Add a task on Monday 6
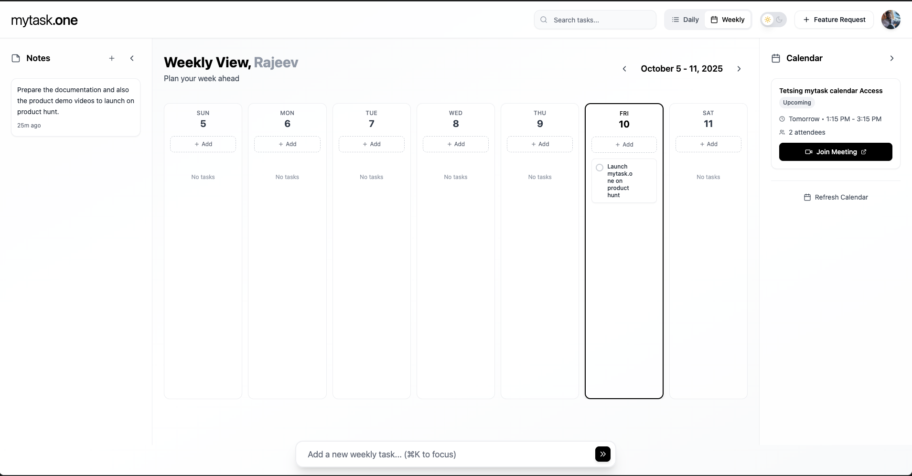Viewport: 912px width, 476px height. [x=287, y=144]
